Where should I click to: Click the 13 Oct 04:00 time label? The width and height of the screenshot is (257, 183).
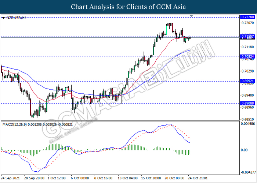[x=127, y=178]
